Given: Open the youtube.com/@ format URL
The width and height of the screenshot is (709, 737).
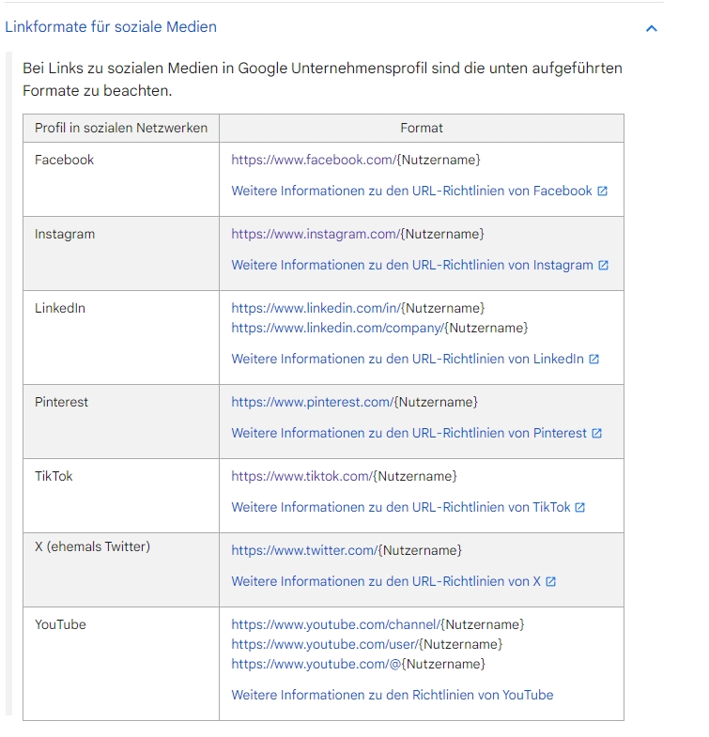Looking at the screenshot, I should coord(316,665).
